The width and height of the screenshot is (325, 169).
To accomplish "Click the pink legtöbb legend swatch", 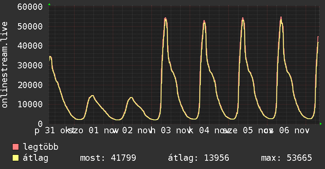I will pos(15,147).
